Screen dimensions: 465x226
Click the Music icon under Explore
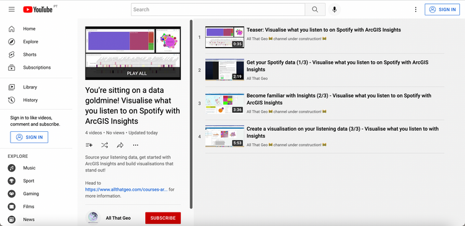point(12,168)
